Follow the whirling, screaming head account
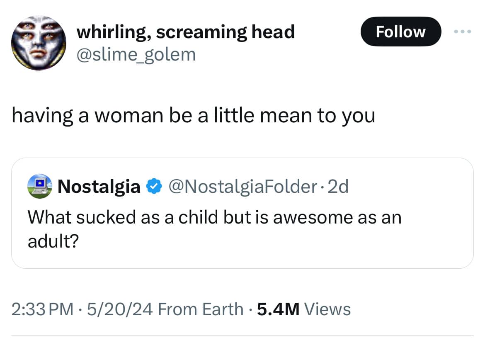The height and width of the screenshot is (338, 485). [x=400, y=32]
